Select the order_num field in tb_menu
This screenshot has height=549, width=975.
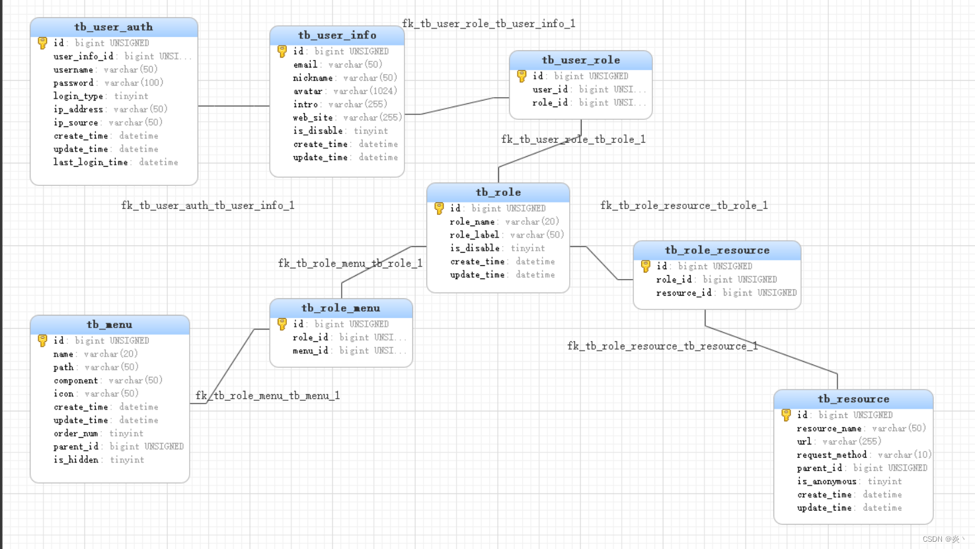tap(98, 433)
